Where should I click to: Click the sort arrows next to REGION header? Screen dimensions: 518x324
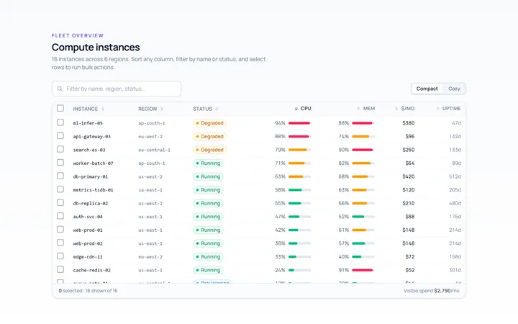(x=162, y=109)
